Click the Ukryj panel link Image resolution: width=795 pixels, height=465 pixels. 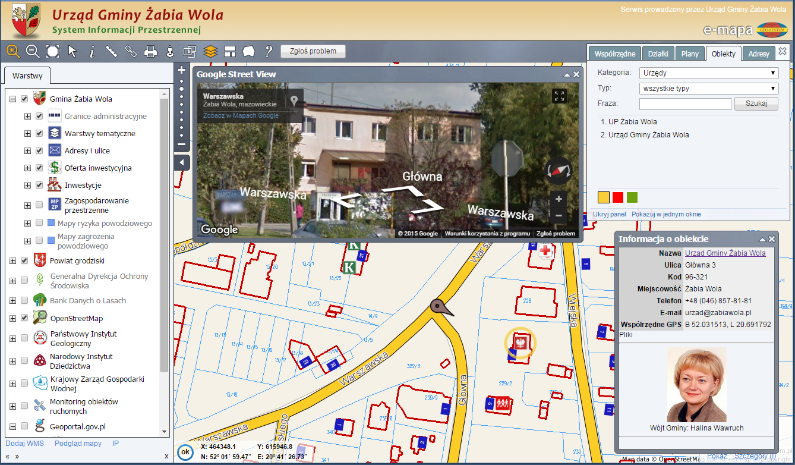click(x=609, y=214)
